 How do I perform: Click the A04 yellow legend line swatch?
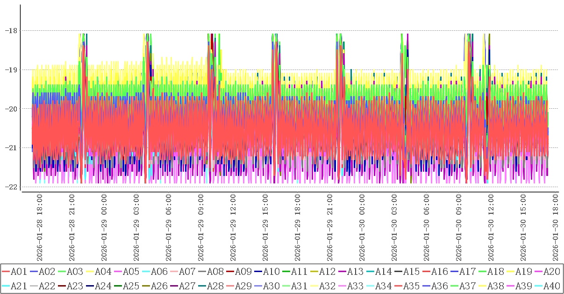pos(90,271)
